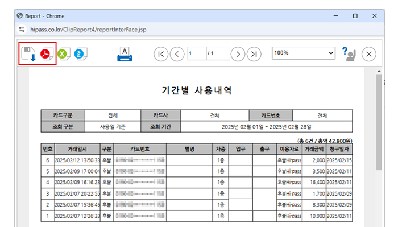Go to the next report page
This screenshot has width=398, height=227.
(238, 54)
